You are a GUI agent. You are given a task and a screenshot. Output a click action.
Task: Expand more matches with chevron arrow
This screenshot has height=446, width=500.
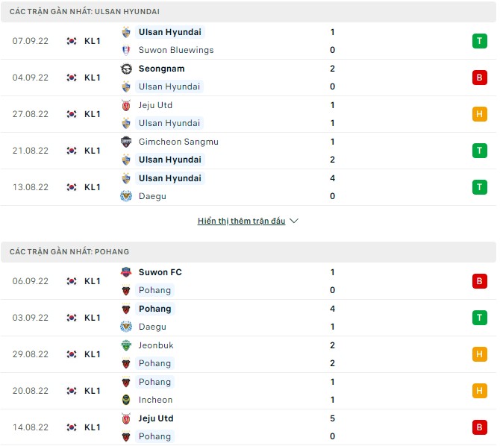coord(294,222)
